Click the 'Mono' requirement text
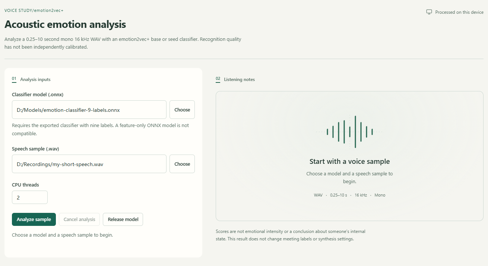 [380, 195]
